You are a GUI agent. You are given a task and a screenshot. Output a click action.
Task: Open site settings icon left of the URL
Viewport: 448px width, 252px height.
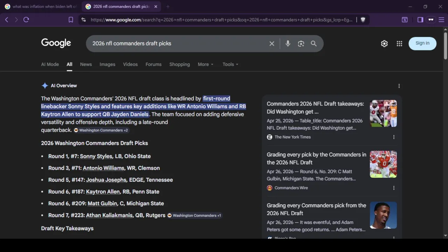pyautogui.click(x=83, y=20)
